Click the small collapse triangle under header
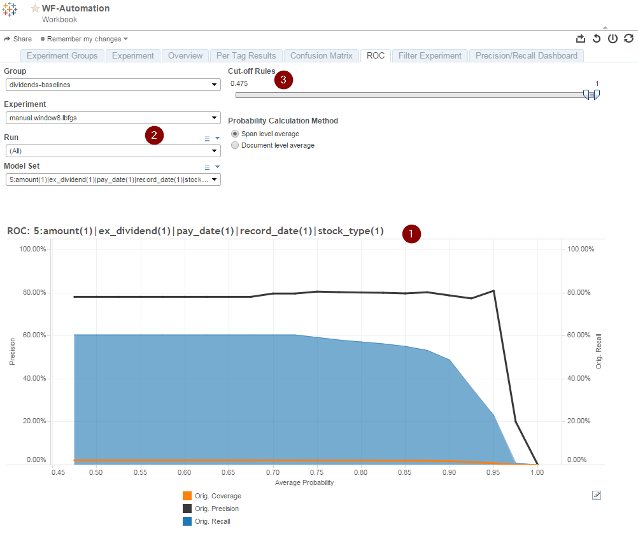 pyautogui.click(x=605, y=27)
